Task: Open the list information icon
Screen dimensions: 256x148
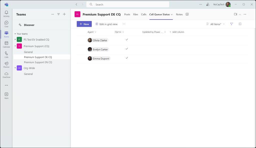Action: (240, 24)
